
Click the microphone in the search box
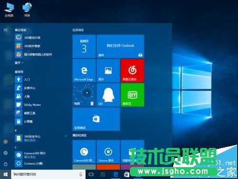click(x=81, y=174)
